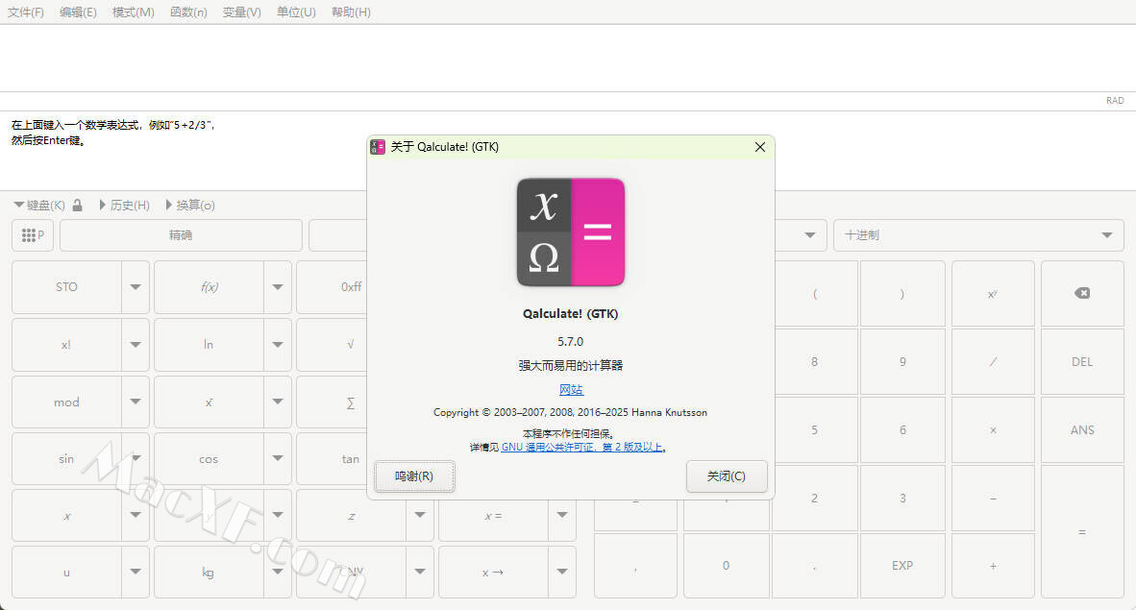Image resolution: width=1136 pixels, height=610 pixels.
Task: Click the Qalculate logo in About dialog
Action: tap(571, 232)
